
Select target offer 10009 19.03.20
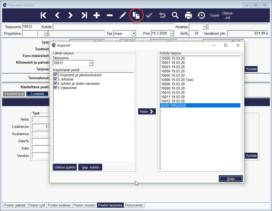[x=200, y=88]
